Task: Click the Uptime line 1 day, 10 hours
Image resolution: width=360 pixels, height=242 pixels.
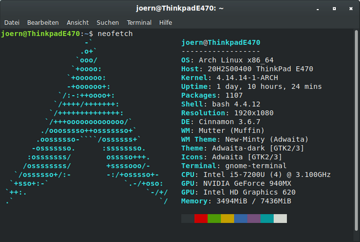Action: pos(251,87)
